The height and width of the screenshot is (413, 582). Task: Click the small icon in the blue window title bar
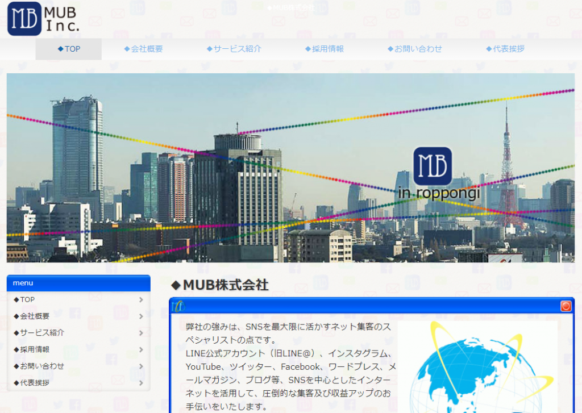tap(178, 306)
